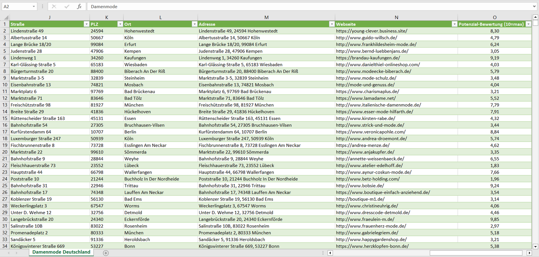
Task: Click the Enter checkmark icon in formula bar
Action: pos(67,7)
